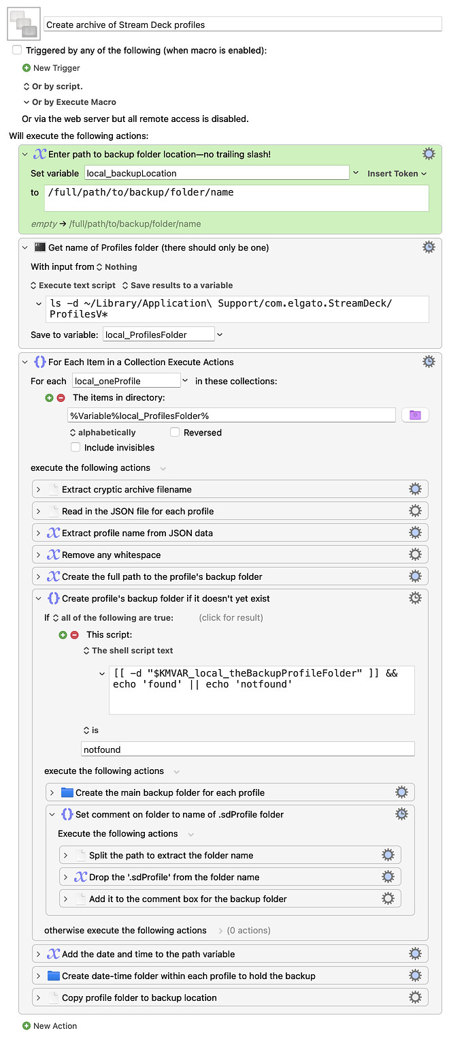
Task: Click New Action at the bottom
Action: tap(50, 1026)
